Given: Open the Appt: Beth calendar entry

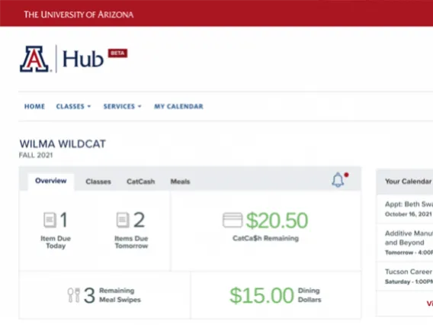Looking at the screenshot, I should (x=405, y=208).
